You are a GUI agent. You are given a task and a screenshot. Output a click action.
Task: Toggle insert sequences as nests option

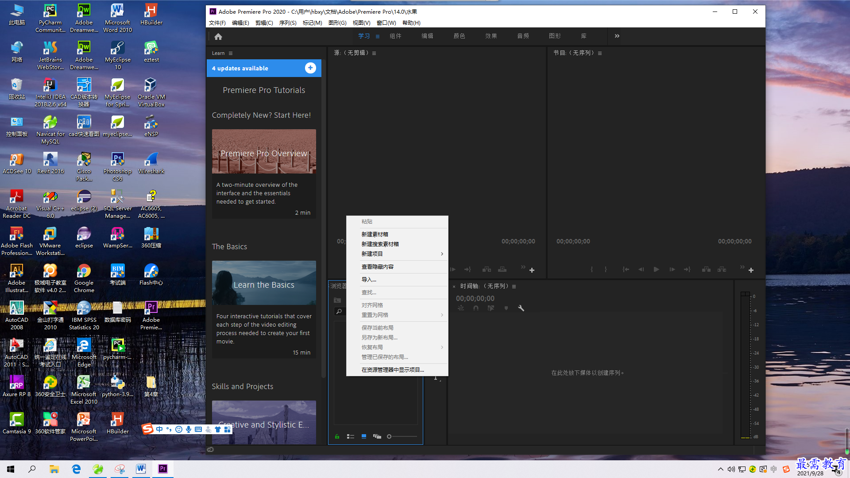461,308
